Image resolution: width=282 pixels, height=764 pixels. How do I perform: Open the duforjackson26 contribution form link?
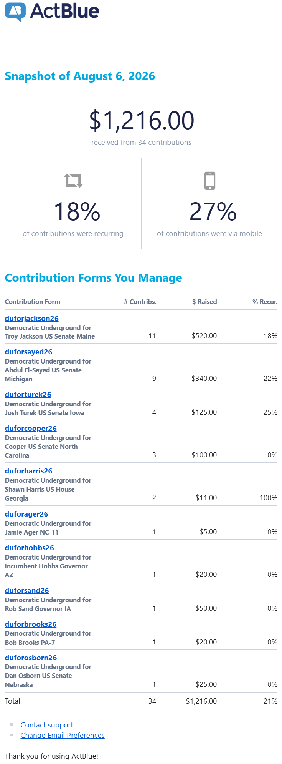click(x=32, y=318)
